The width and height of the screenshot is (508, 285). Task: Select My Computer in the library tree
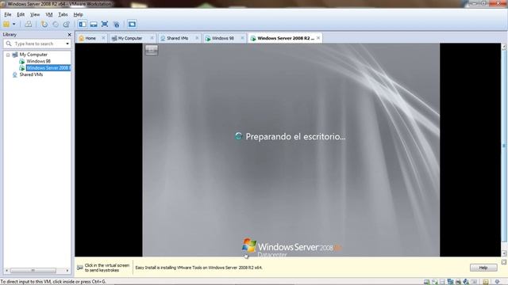point(33,55)
